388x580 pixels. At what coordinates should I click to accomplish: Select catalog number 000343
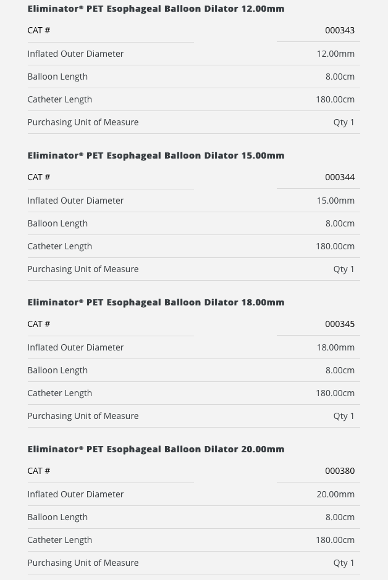click(x=340, y=30)
